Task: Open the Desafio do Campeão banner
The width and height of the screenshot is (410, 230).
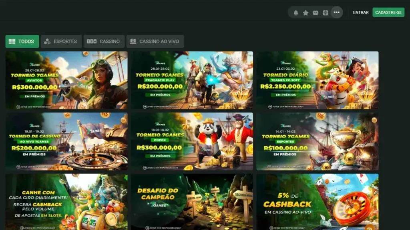Action: pyautogui.click(x=192, y=202)
